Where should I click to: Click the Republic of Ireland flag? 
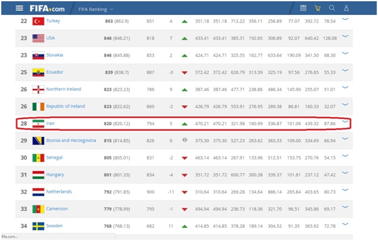coord(38,106)
